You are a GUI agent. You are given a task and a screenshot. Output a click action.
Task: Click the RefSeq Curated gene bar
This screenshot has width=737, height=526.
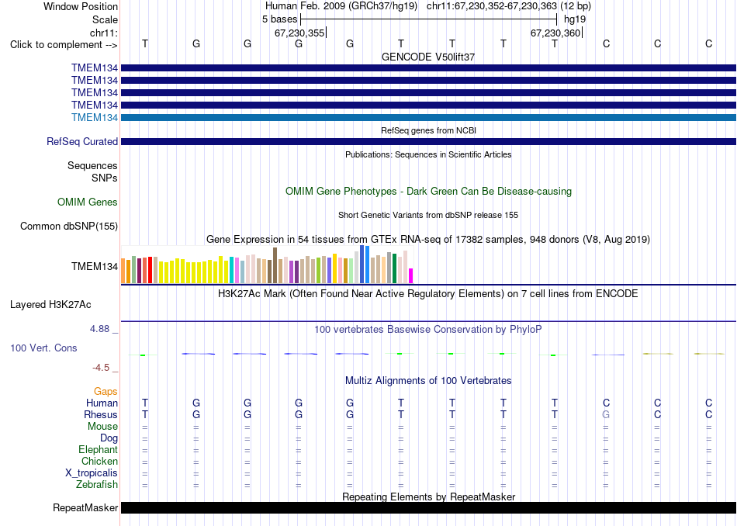tap(428, 141)
